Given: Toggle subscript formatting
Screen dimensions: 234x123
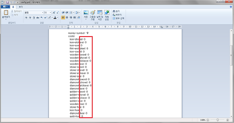Looking at the screenshot, I should (x=42, y=18).
